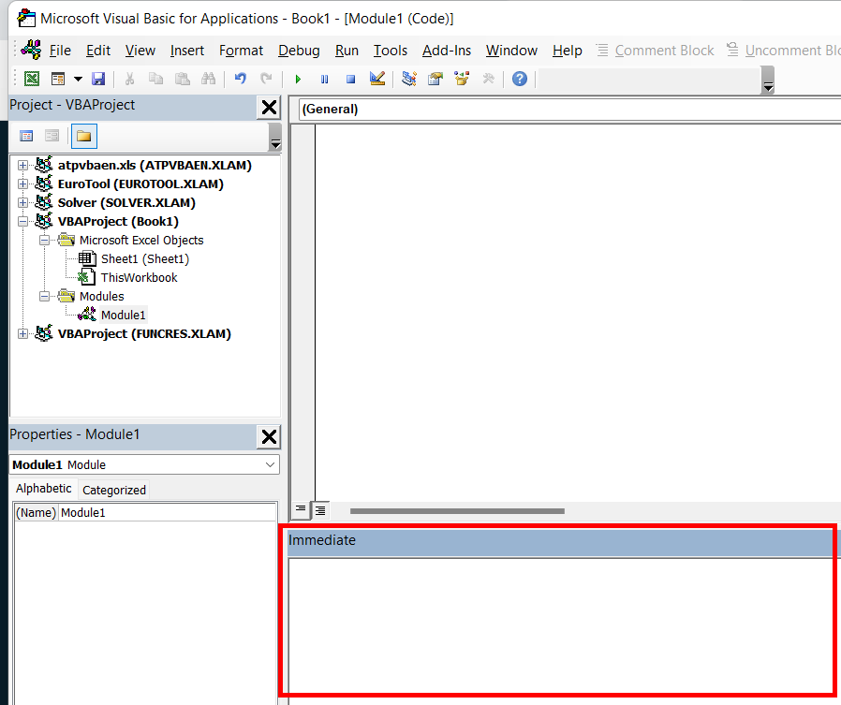Select Sheet1 (Sheet1) in project tree
Viewport: 841px width, 705px height.
point(145,259)
